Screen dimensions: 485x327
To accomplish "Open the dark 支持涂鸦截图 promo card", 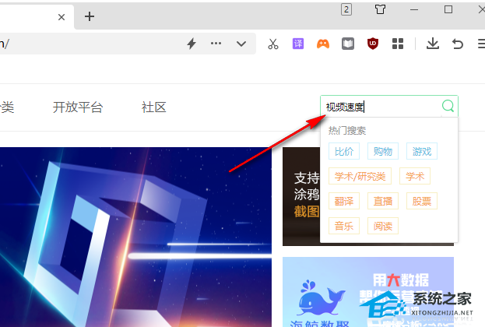I will (301, 196).
